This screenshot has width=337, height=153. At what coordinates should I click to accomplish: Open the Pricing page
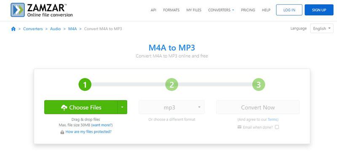pyautogui.click(x=248, y=10)
